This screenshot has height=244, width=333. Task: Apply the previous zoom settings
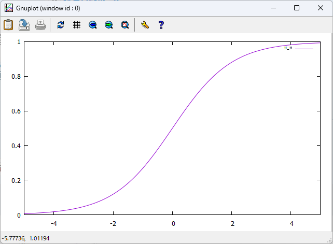(93, 24)
